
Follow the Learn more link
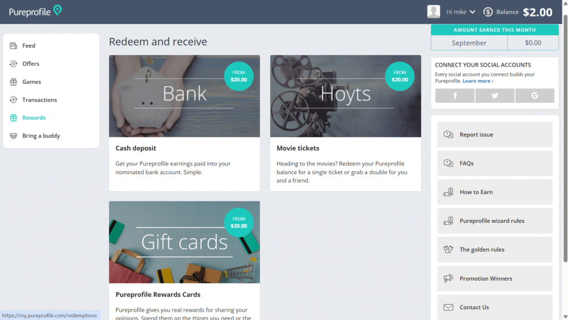tap(478, 81)
